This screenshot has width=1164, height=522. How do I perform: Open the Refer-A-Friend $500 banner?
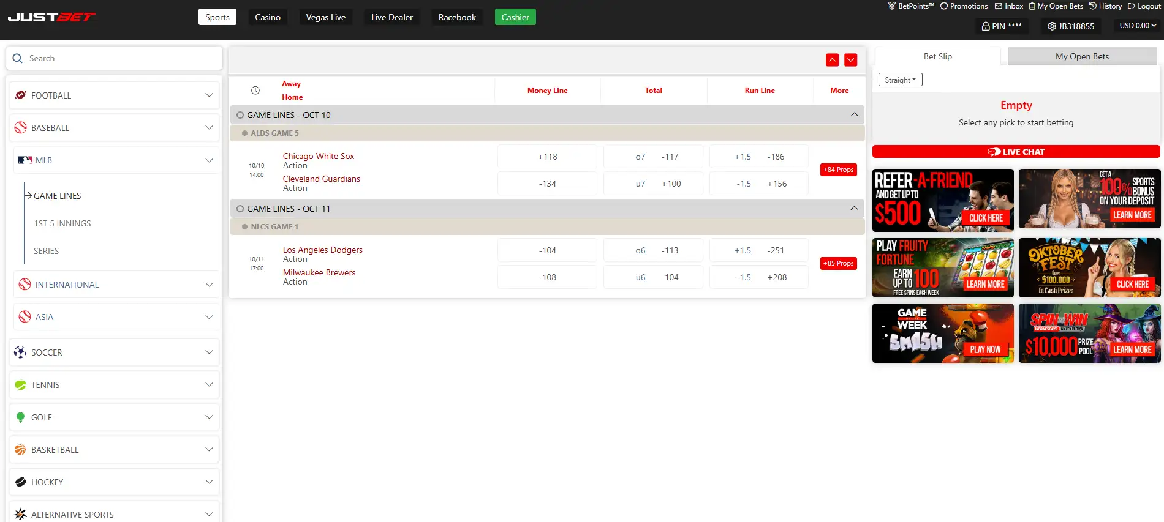[943, 200]
